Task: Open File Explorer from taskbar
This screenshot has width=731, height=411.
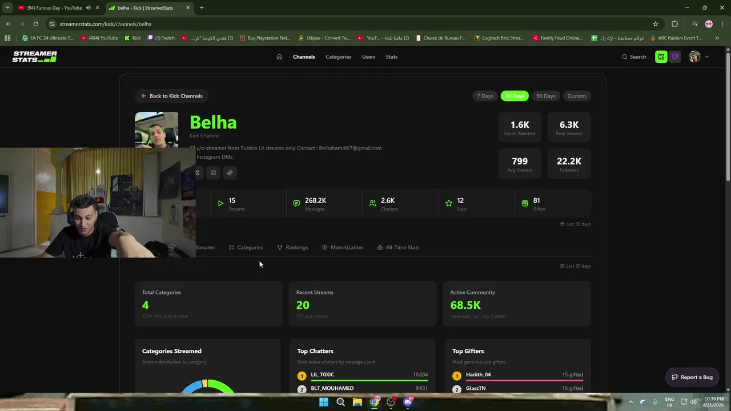Action: 357,402
